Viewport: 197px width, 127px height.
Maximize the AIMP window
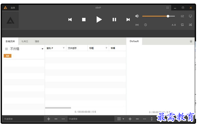[183, 8]
